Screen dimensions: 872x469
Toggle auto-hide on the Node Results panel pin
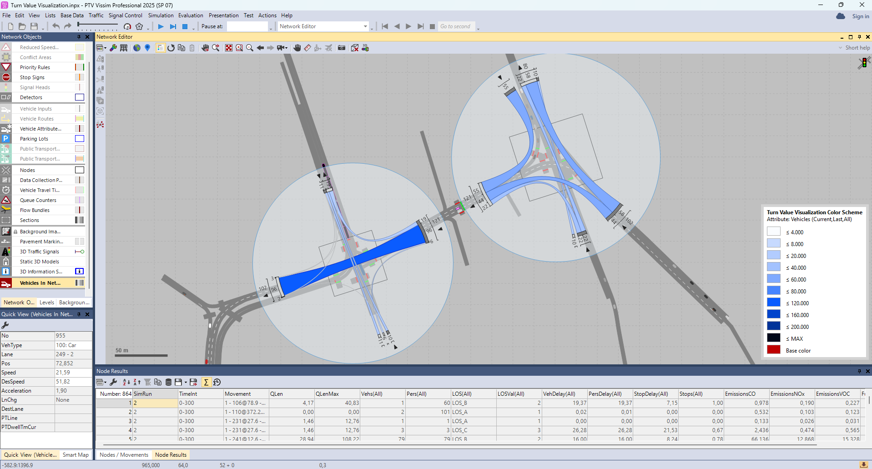coord(859,371)
